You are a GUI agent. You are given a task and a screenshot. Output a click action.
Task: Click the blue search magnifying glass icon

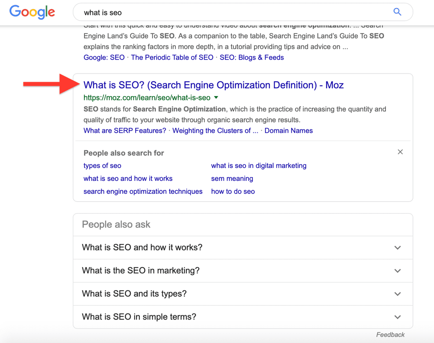(397, 12)
